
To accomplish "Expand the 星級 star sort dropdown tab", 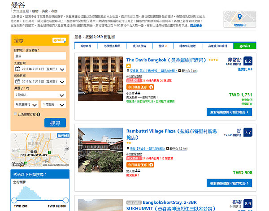I will tap(163, 46).
